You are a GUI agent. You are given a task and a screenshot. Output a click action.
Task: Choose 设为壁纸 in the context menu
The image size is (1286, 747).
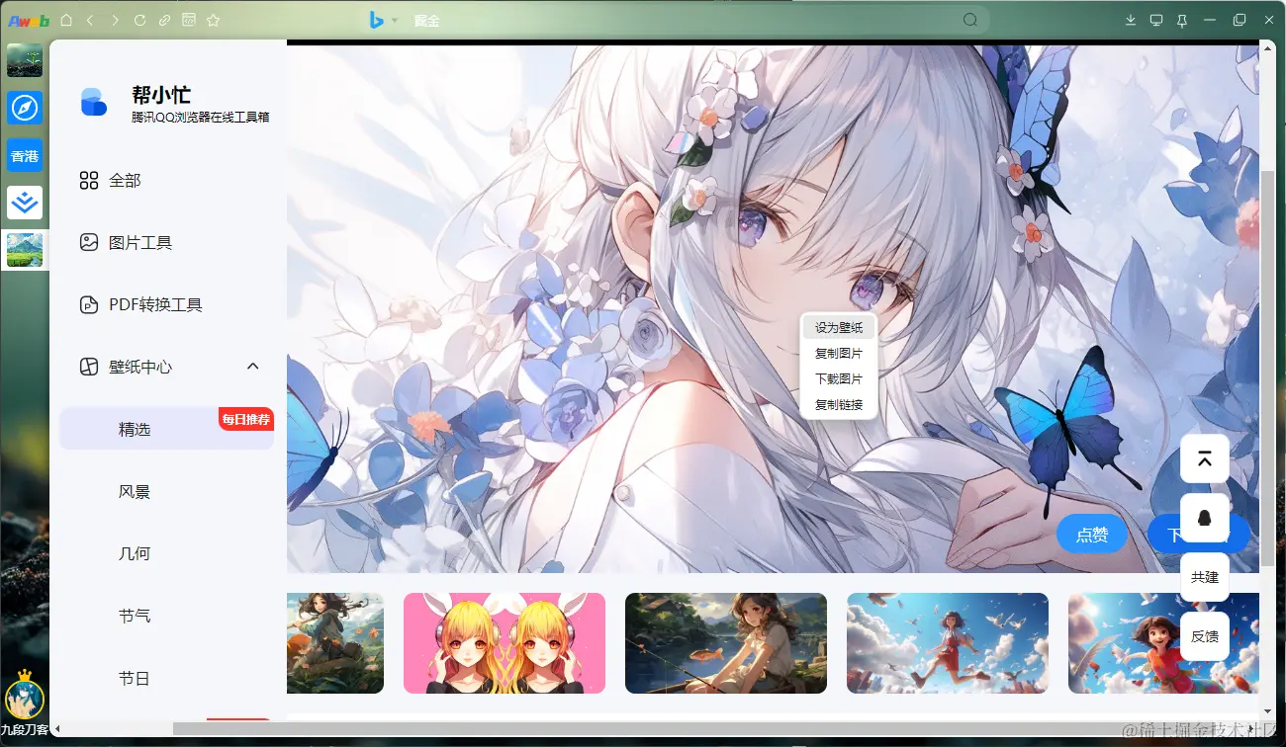tap(839, 327)
